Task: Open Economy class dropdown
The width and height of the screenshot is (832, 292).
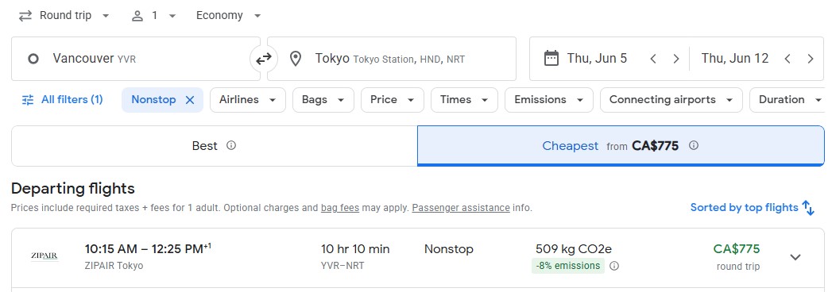Action: coord(229,15)
